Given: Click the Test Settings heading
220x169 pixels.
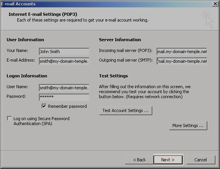Looking at the screenshot, I should click(113, 76).
